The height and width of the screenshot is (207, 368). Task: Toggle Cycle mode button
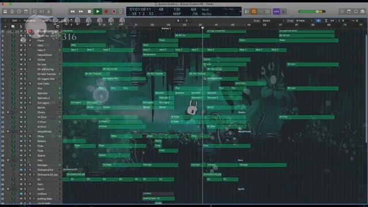(121, 11)
